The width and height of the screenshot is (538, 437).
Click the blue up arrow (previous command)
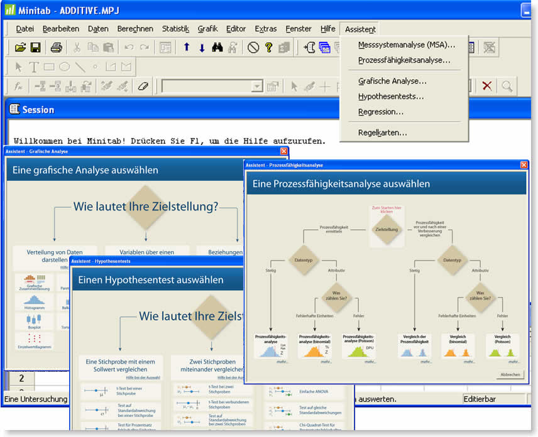(186, 47)
